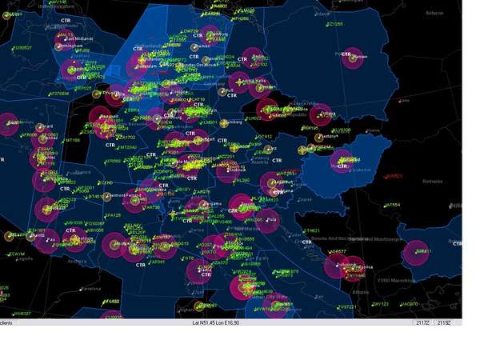Select aircraft LDW729 over northern Germany
The height and width of the screenshot is (360, 480).
click(x=190, y=31)
